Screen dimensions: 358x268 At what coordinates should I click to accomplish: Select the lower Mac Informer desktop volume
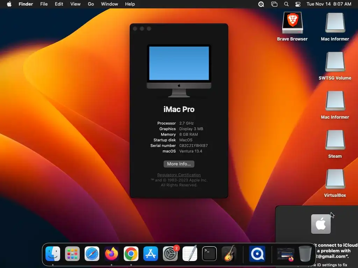click(x=335, y=102)
